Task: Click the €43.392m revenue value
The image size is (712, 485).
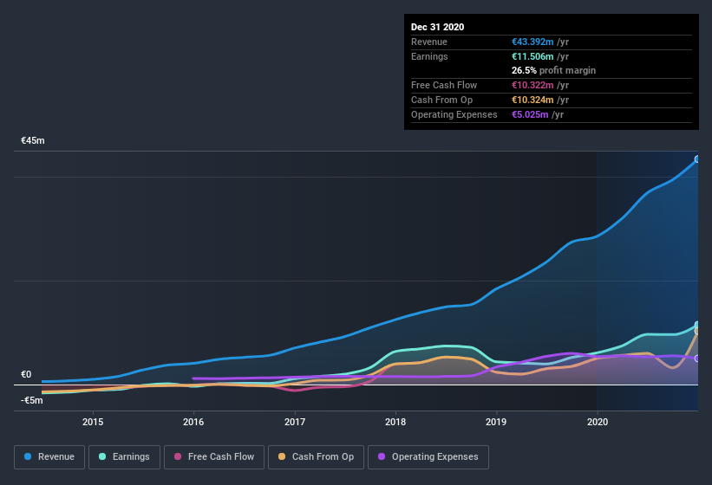Action: tap(532, 42)
